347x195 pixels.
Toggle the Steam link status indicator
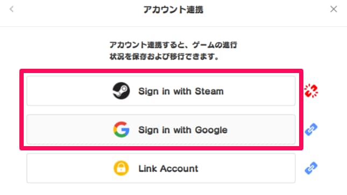pyautogui.click(x=311, y=91)
